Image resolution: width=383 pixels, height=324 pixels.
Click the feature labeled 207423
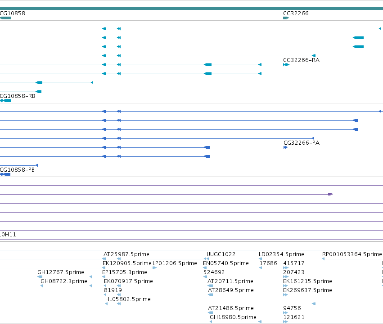point(294,272)
